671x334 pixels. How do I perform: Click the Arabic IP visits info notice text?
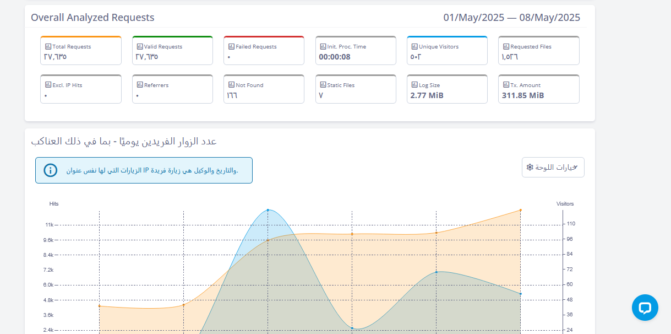click(152, 170)
